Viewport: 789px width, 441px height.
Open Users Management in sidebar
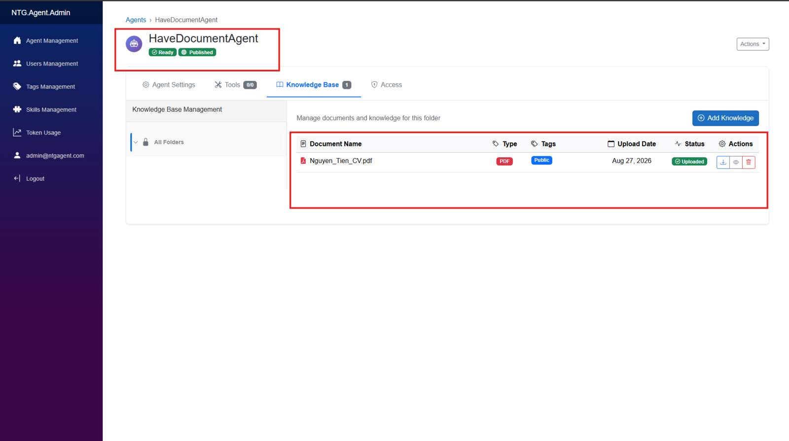[x=51, y=64]
